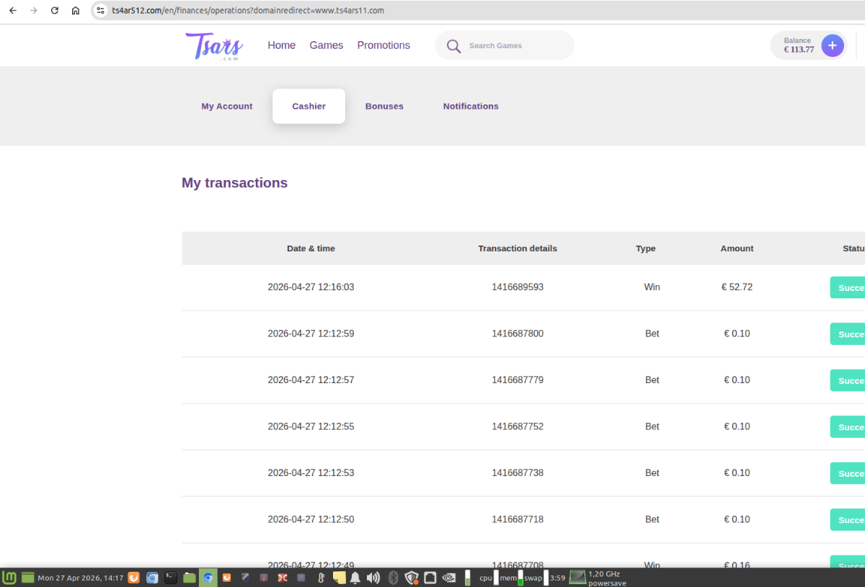Open the Linux Mint start menu

[10, 577]
